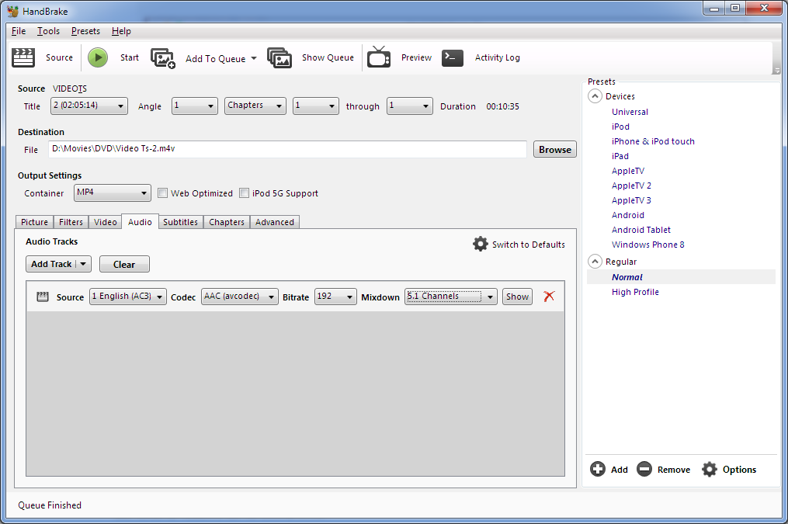Select the iPad preset

pyautogui.click(x=620, y=156)
